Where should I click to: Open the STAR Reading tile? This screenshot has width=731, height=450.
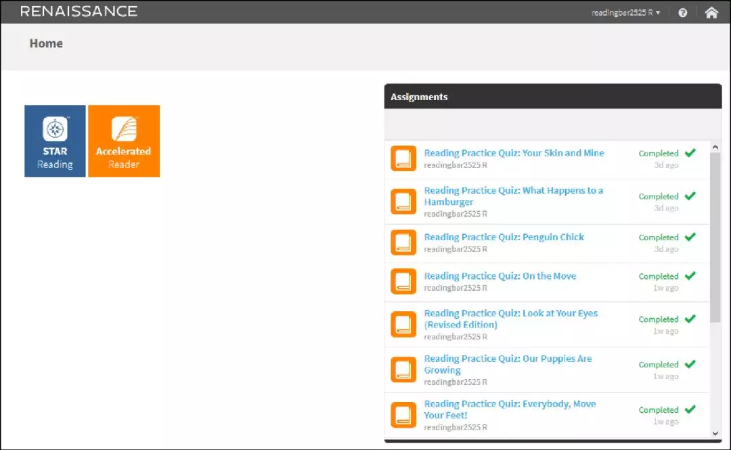point(55,141)
